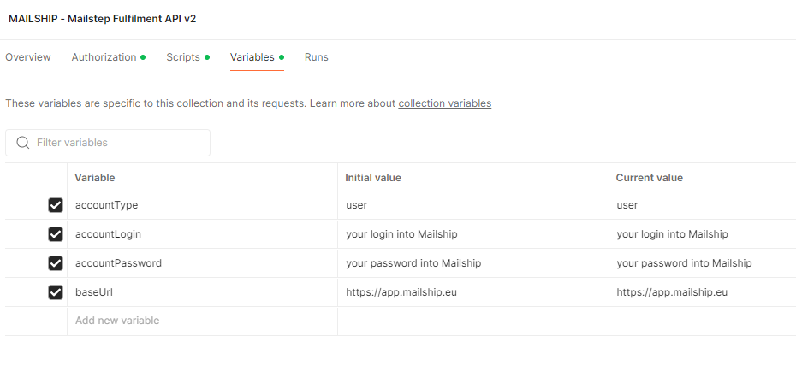Click the search icon in filter box

pyautogui.click(x=23, y=143)
